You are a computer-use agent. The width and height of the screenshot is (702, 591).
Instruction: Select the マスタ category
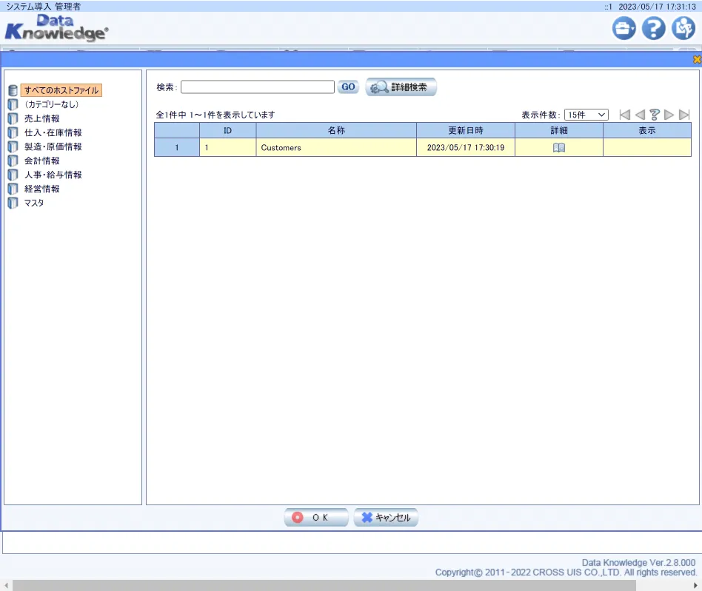[x=33, y=203]
